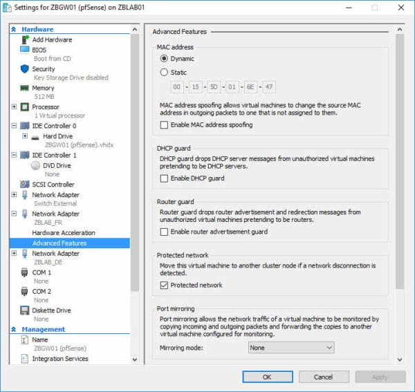Uncheck the Protected network checkbox
This screenshot has height=392, width=415.
tap(164, 285)
